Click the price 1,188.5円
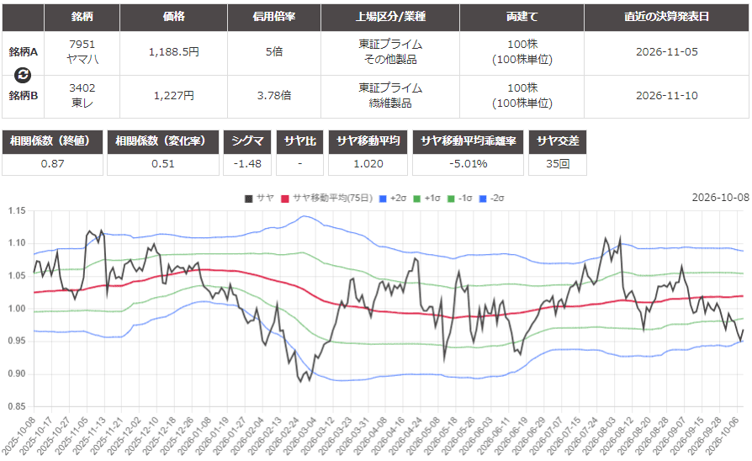 click(173, 52)
